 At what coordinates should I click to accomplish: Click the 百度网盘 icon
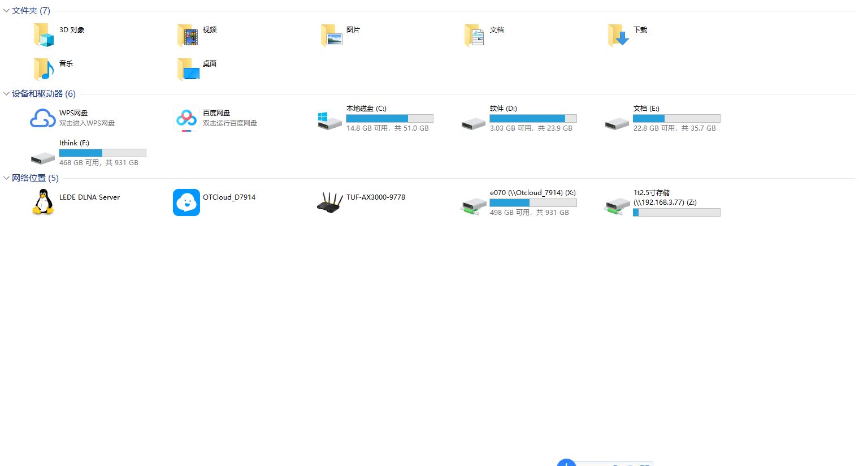pyautogui.click(x=186, y=119)
